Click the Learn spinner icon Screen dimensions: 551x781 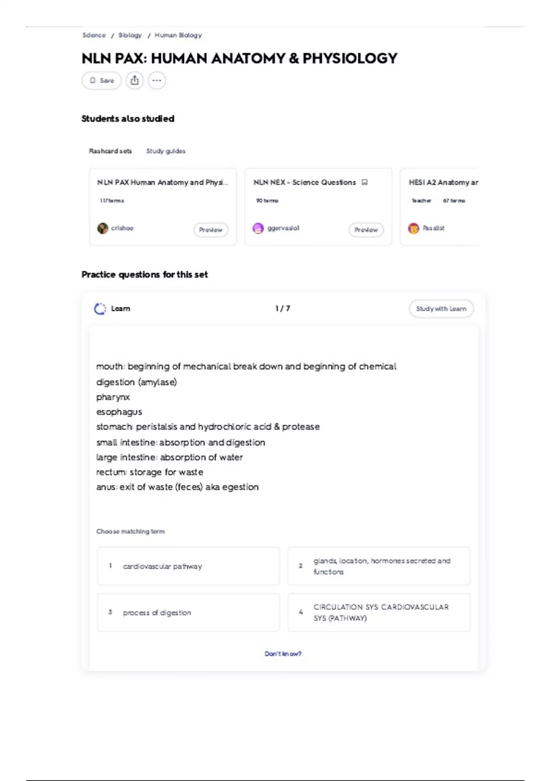pos(100,309)
